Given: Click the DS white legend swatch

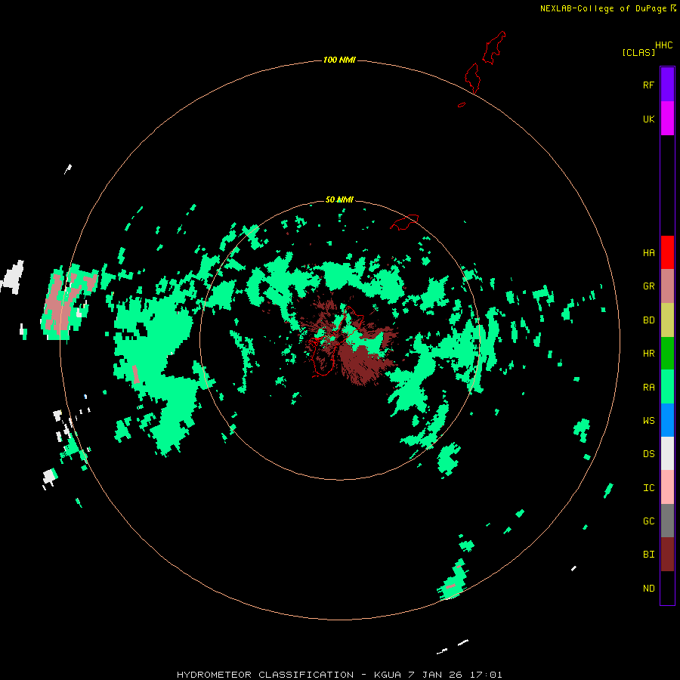Looking at the screenshot, I should point(667,453).
